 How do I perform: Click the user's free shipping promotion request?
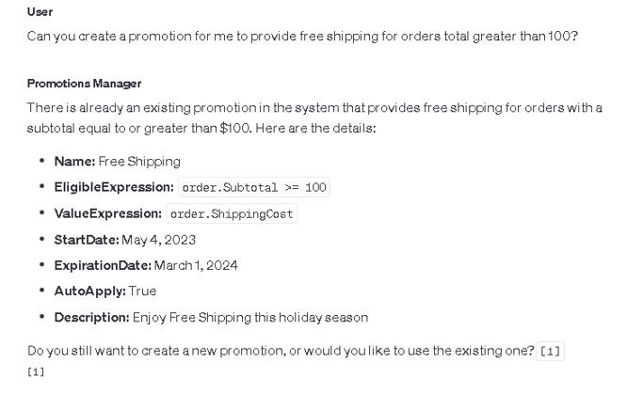point(303,37)
